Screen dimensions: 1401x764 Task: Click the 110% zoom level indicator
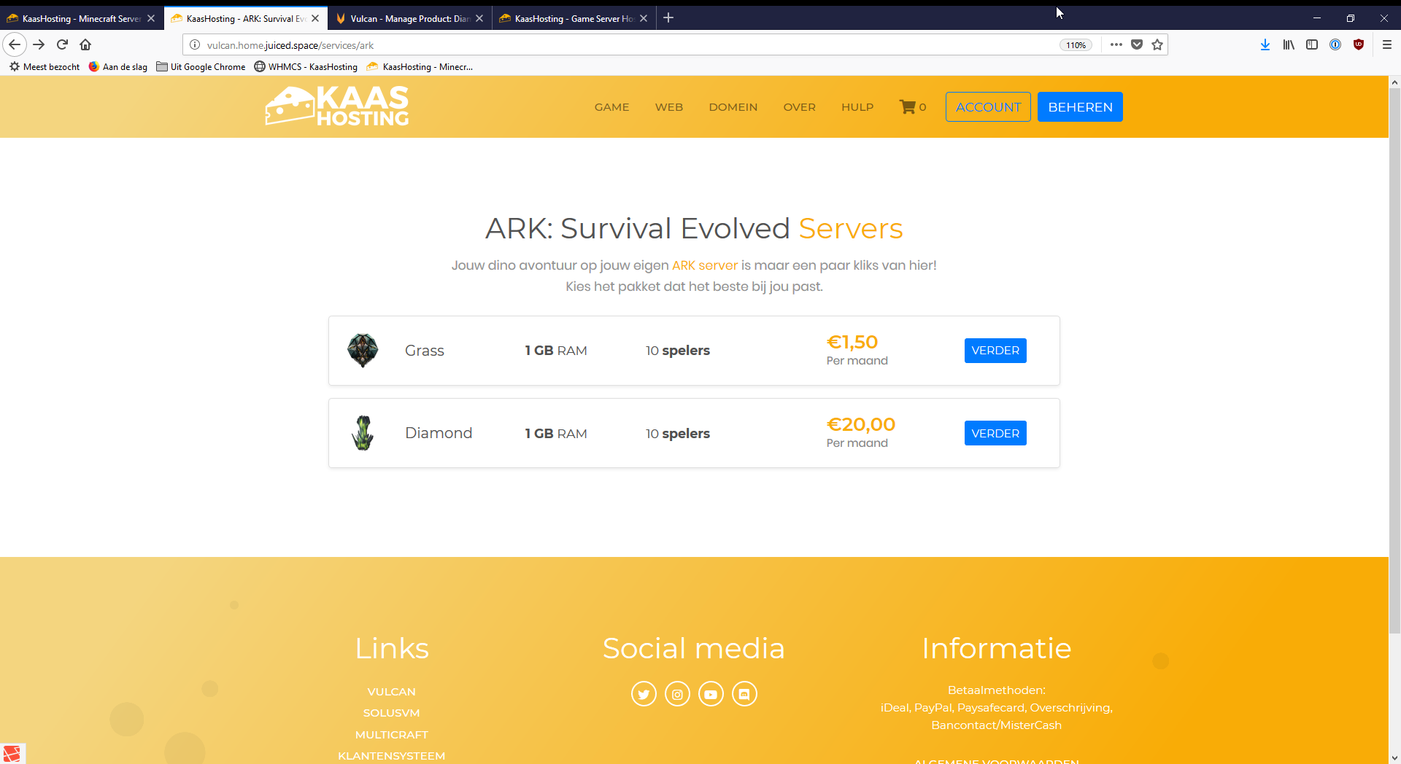click(1076, 45)
